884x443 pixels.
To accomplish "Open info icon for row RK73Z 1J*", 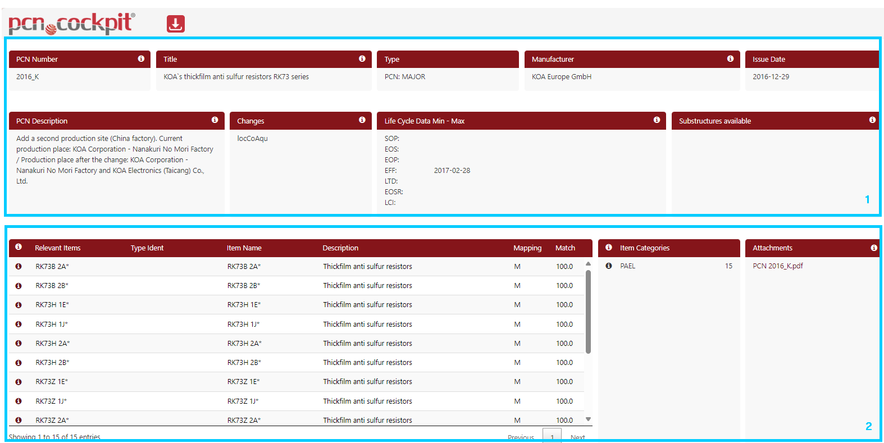I will 19,401.
